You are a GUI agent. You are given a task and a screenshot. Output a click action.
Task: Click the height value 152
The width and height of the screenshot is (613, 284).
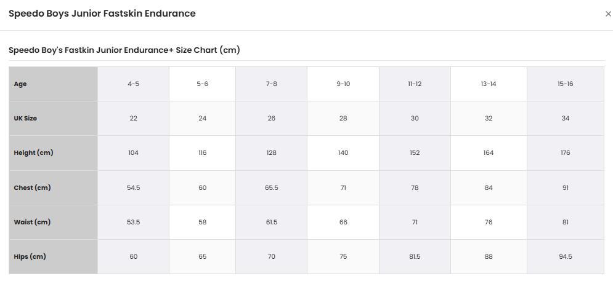pyautogui.click(x=415, y=153)
